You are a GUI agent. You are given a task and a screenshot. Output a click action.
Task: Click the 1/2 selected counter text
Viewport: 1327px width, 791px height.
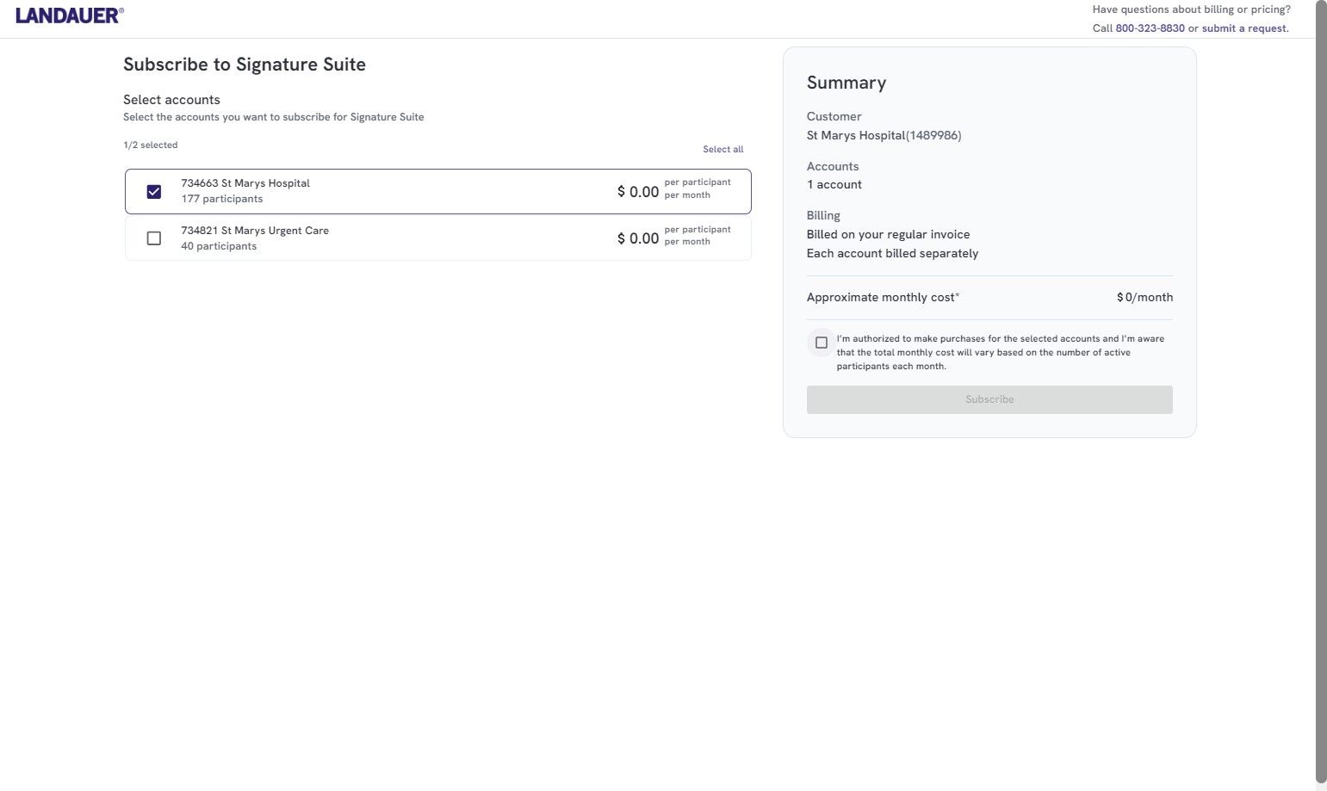pos(151,145)
